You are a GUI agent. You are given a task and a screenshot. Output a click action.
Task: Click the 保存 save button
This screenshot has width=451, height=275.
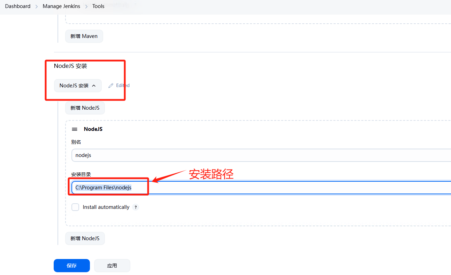coord(72,266)
